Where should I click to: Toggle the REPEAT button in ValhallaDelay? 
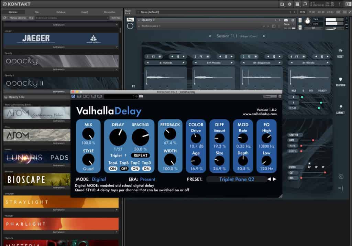[x=140, y=155]
